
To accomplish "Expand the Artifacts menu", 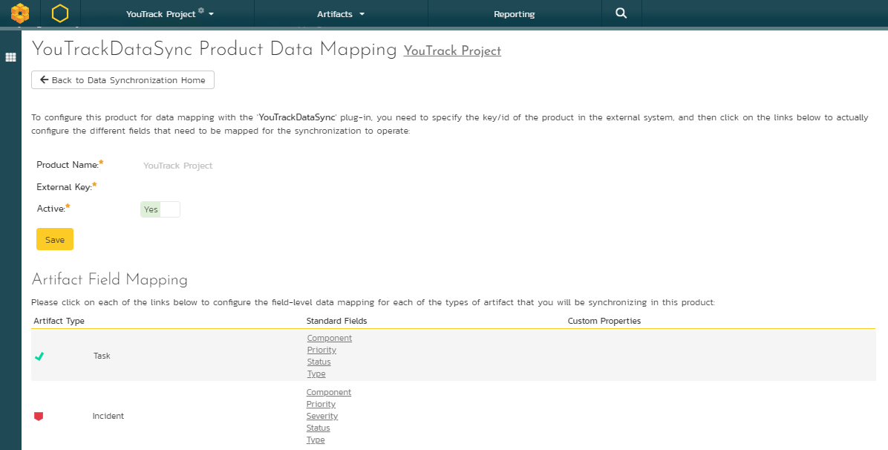I will 340,14.
